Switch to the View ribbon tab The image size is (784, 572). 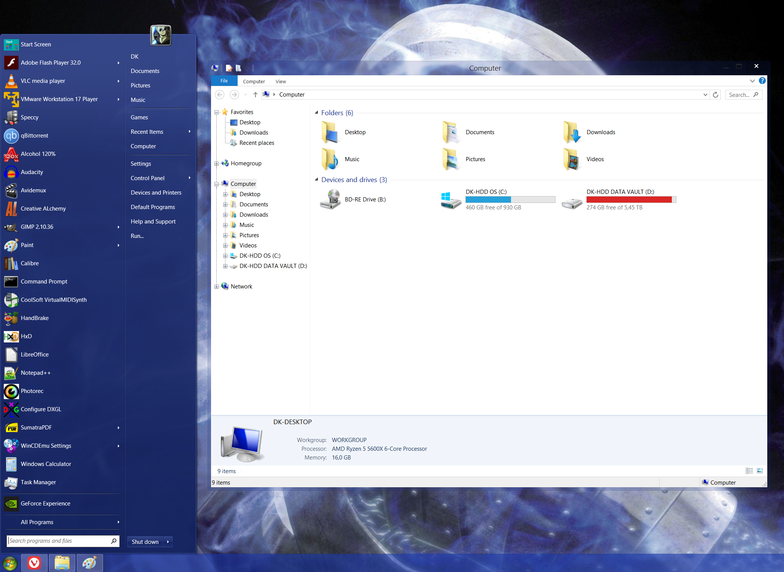tap(281, 81)
